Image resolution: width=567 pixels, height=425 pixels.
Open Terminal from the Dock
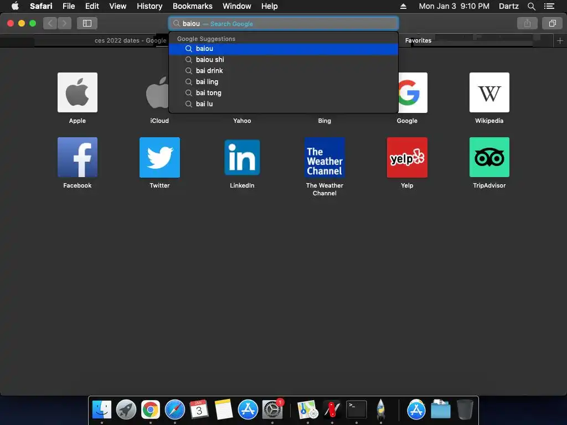[x=356, y=410]
